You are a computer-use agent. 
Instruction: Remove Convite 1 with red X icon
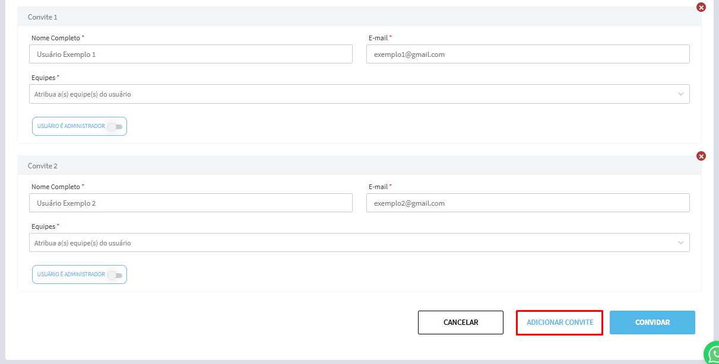[x=701, y=8]
